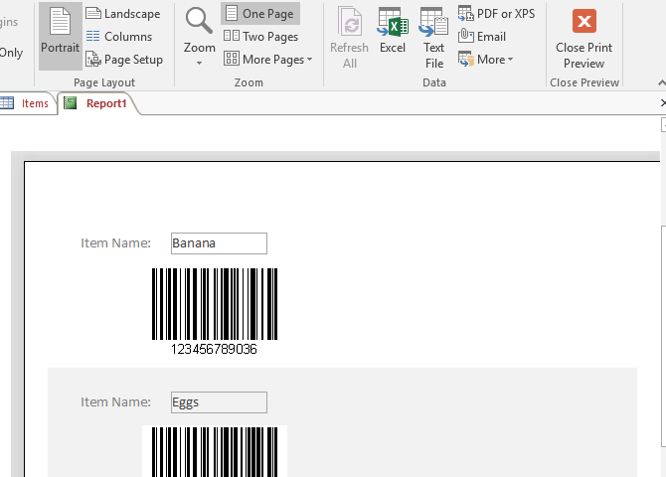Click the Banana item name field
The width and height of the screenshot is (666, 477).
(x=219, y=243)
